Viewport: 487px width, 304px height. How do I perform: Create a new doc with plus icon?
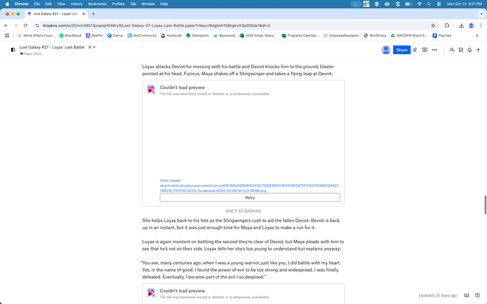pos(478,50)
